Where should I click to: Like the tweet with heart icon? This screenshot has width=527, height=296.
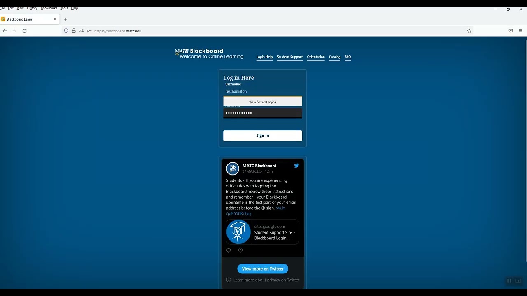click(240, 250)
